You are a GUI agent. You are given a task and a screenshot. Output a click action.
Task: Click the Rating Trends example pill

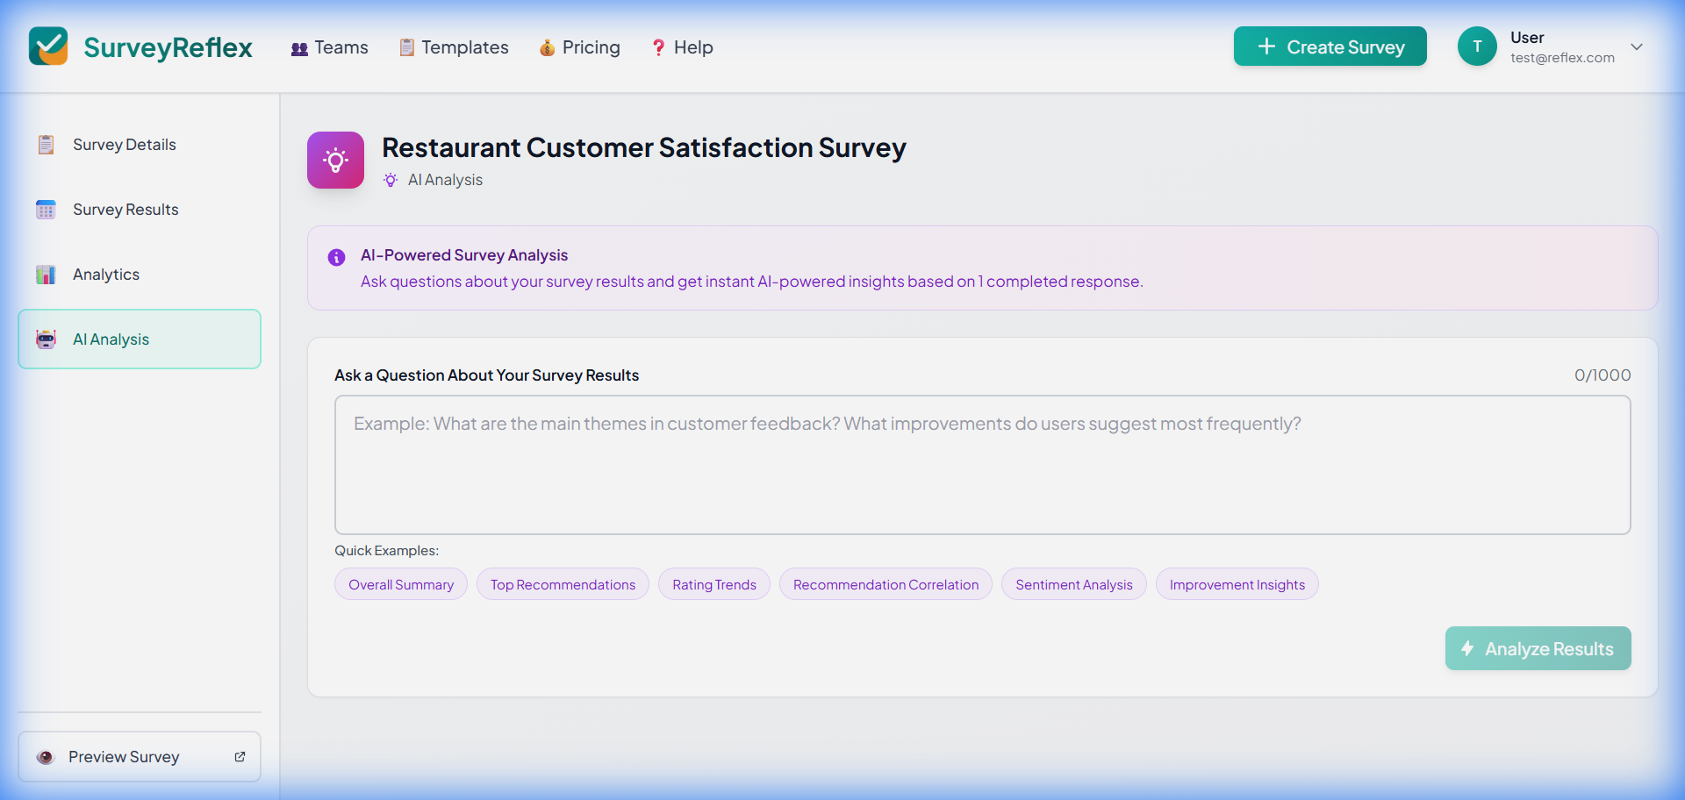713,583
